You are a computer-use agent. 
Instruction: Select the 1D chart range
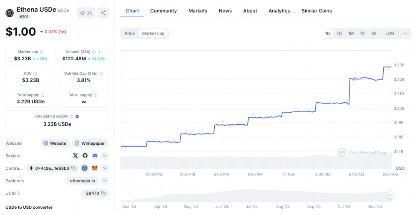coord(327,33)
